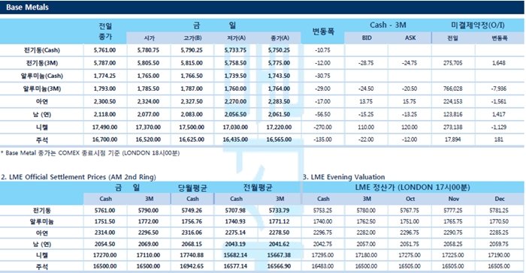This screenshot has width=526, height=273.
Task: Select the 16483.00 tin evening Cash value
Action: (322, 266)
